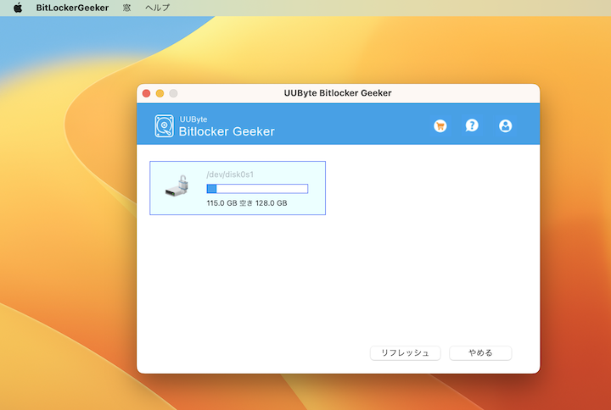611x410 pixels.
Task: Click the Bitlocker Geeker hard-drive logo
Action: coord(164,125)
